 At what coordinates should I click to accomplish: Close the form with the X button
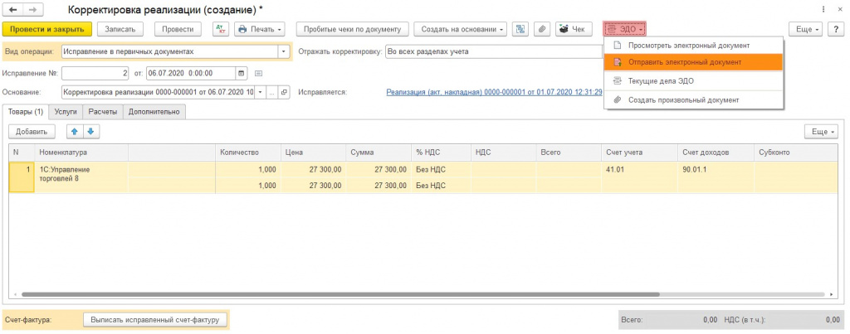click(839, 10)
